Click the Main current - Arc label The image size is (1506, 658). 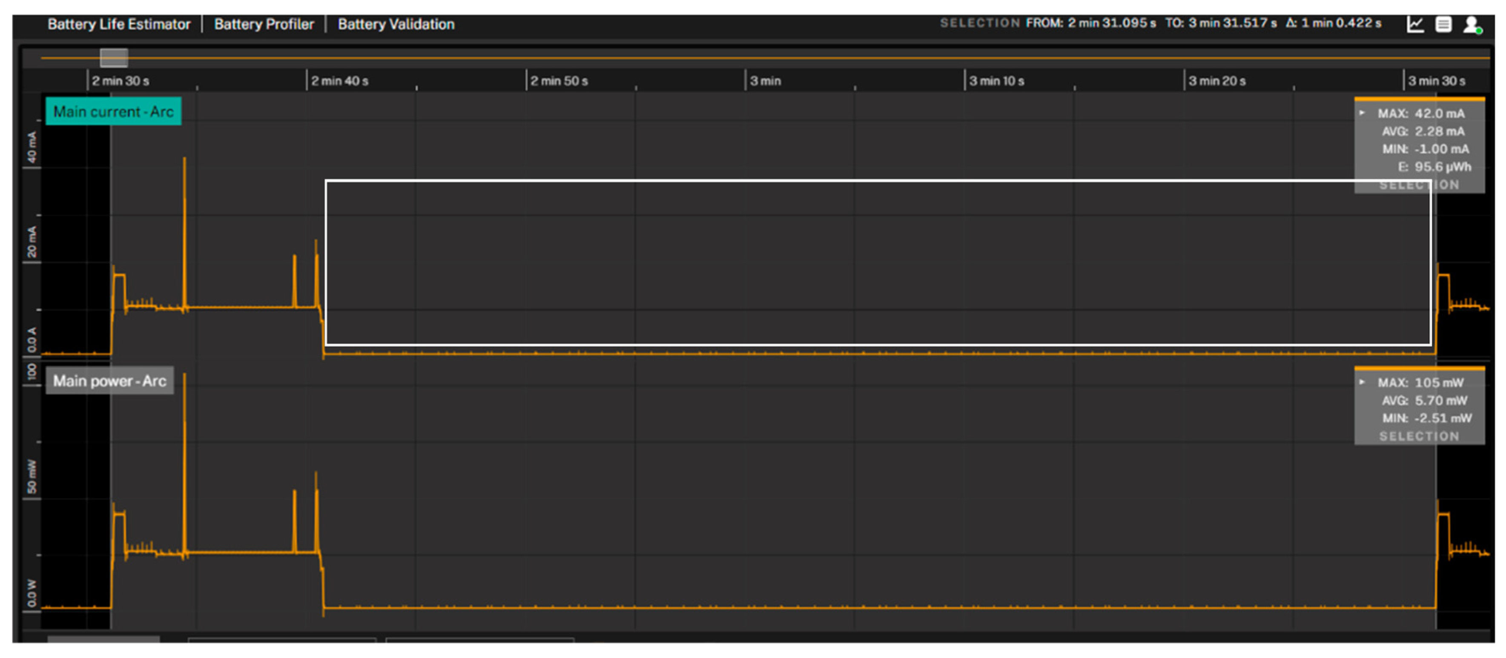tap(113, 111)
